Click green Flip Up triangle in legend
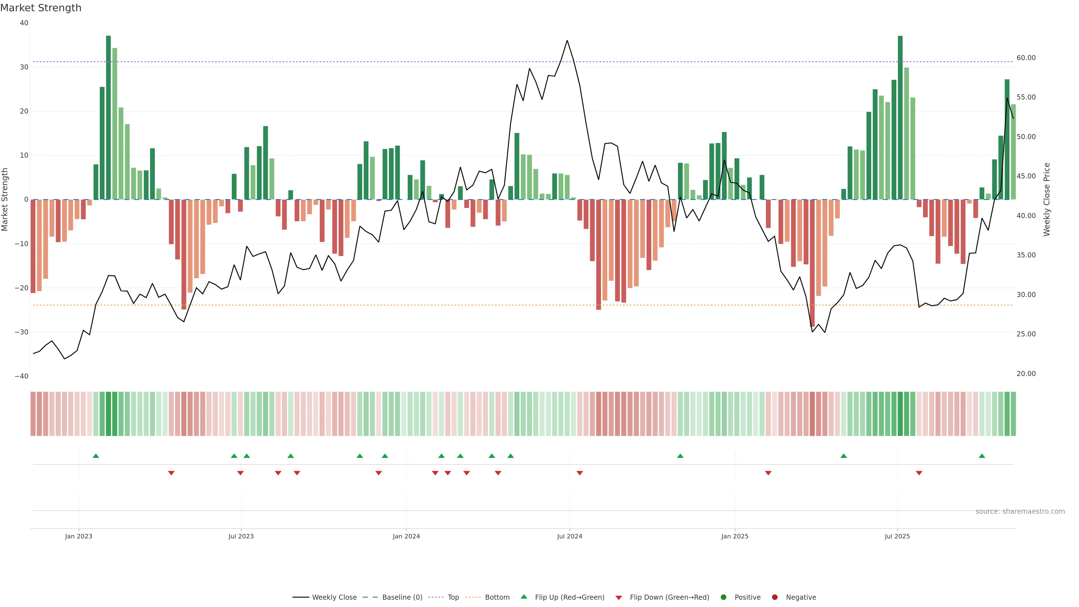The image size is (1079, 607). 523,597
